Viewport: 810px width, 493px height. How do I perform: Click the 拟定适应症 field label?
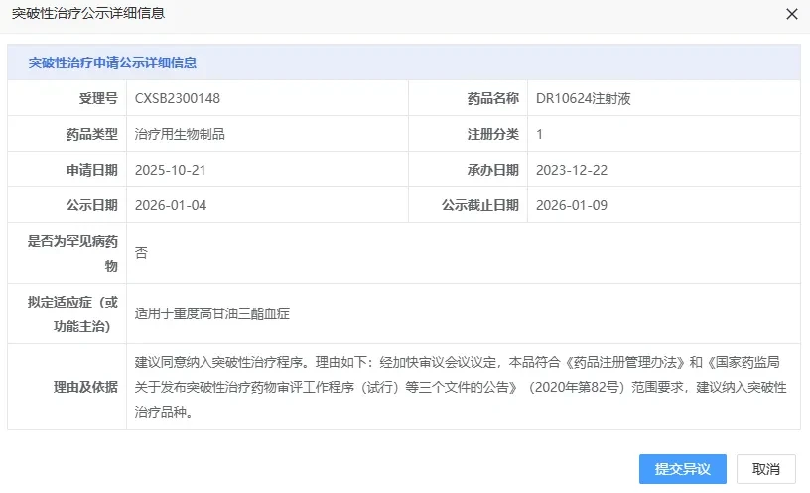(72, 313)
